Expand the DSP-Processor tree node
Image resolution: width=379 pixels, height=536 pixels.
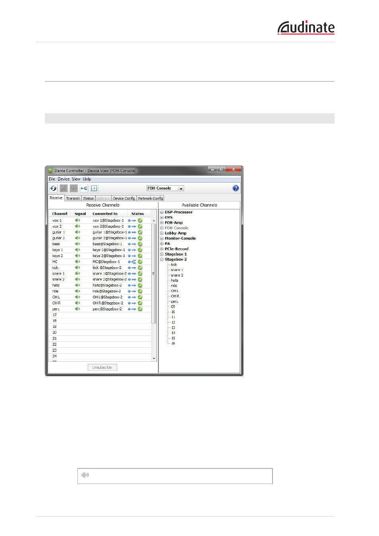pos(162,212)
